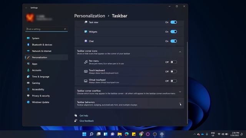The height and width of the screenshot is (138, 246).
Task: Open the Windows Start menu
Action: 84,134
